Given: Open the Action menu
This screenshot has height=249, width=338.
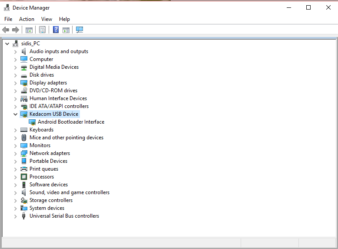Looking at the screenshot, I should click(x=27, y=19).
